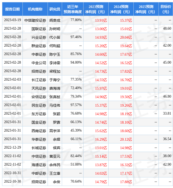
Task: Click the 目标价 column header
Action: point(166,9)
